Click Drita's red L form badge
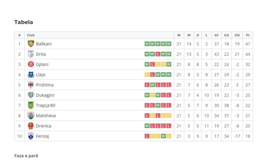274x168 pixels. click(158, 54)
